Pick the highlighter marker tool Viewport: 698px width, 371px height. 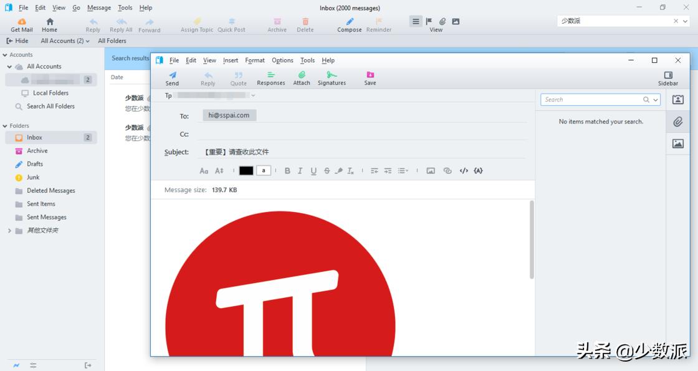click(339, 171)
